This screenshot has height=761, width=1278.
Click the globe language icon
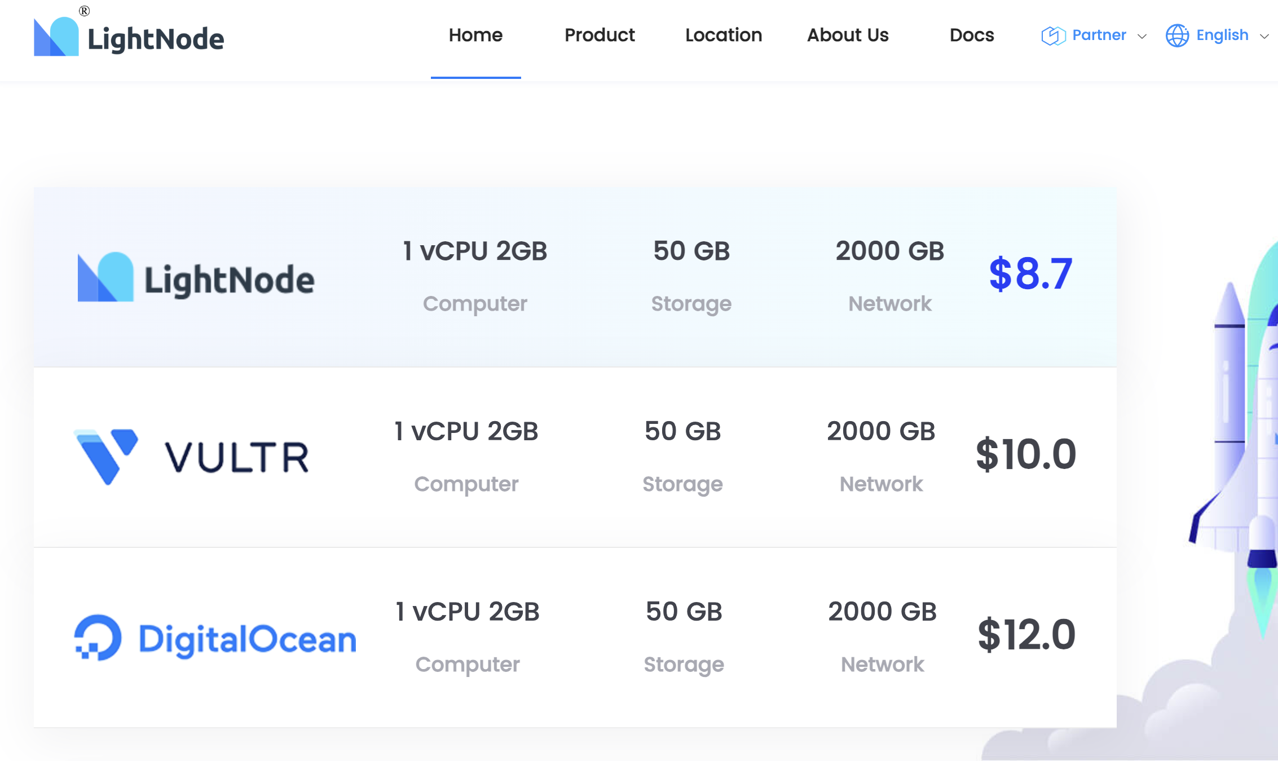[1177, 36]
